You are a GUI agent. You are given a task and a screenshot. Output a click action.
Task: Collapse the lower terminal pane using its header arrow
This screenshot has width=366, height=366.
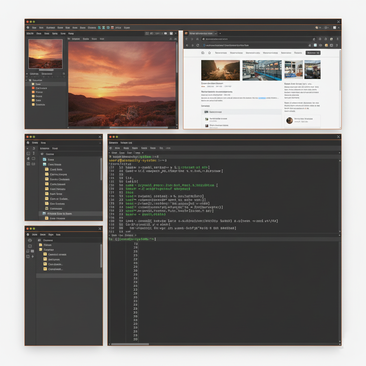click(x=110, y=236)
